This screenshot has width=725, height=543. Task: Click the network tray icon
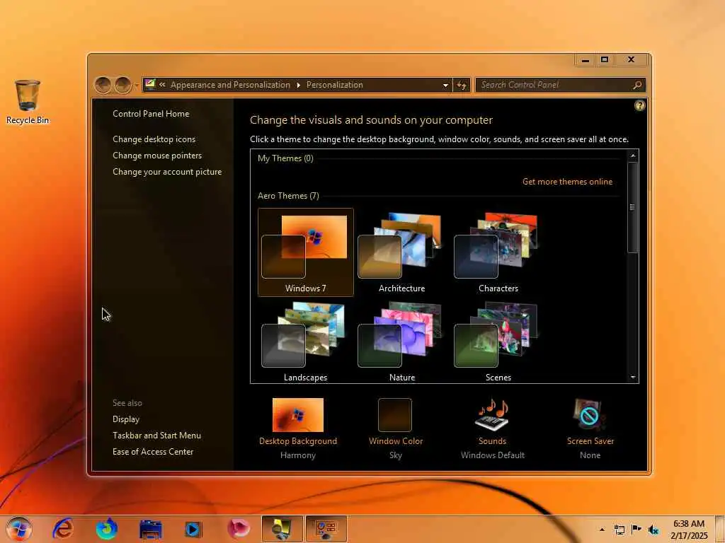(619, 530)
